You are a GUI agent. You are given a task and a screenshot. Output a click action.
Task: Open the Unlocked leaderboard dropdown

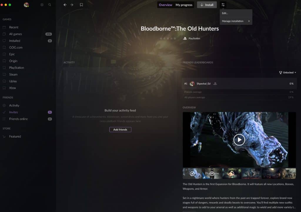287,72
